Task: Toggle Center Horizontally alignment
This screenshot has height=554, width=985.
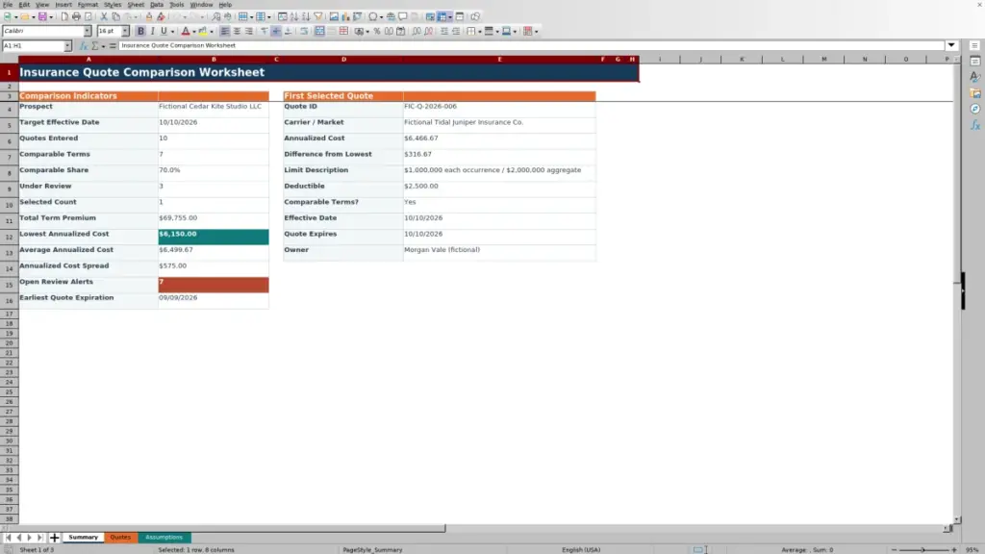Action: coord(237,31)
